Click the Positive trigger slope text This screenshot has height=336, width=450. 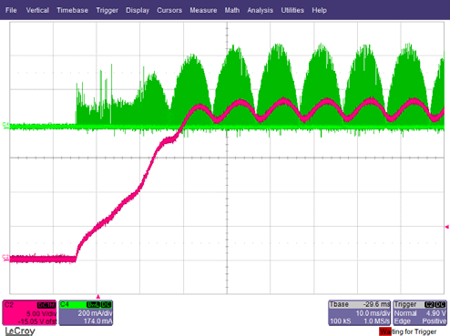(x=434, y=321)
